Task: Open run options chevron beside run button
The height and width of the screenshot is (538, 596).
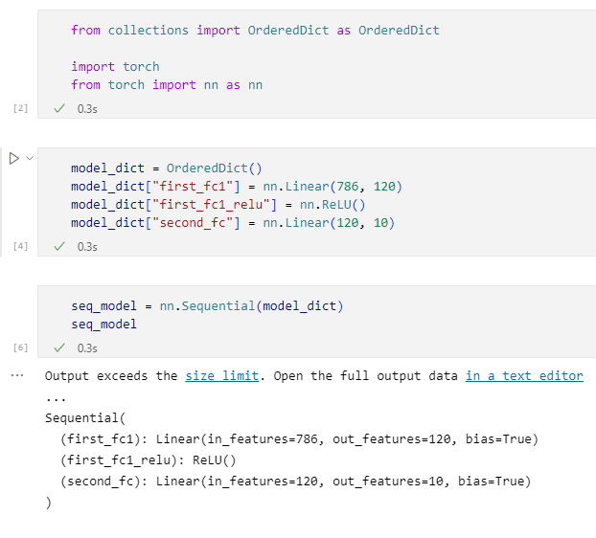Action: (x=30, y=158)
